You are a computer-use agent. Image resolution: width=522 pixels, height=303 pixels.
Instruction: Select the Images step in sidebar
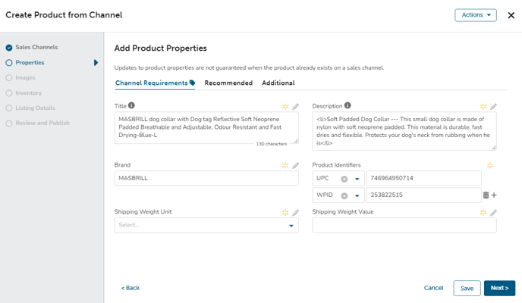[25, 77]
